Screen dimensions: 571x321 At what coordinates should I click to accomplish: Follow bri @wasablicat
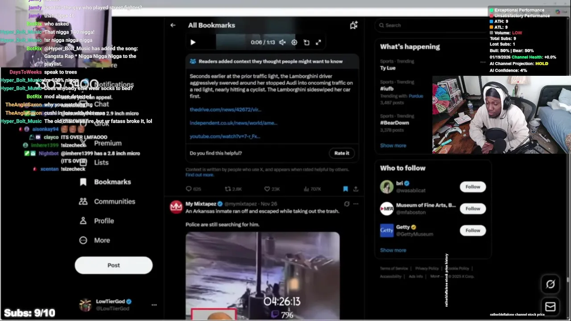pos(473,187)
